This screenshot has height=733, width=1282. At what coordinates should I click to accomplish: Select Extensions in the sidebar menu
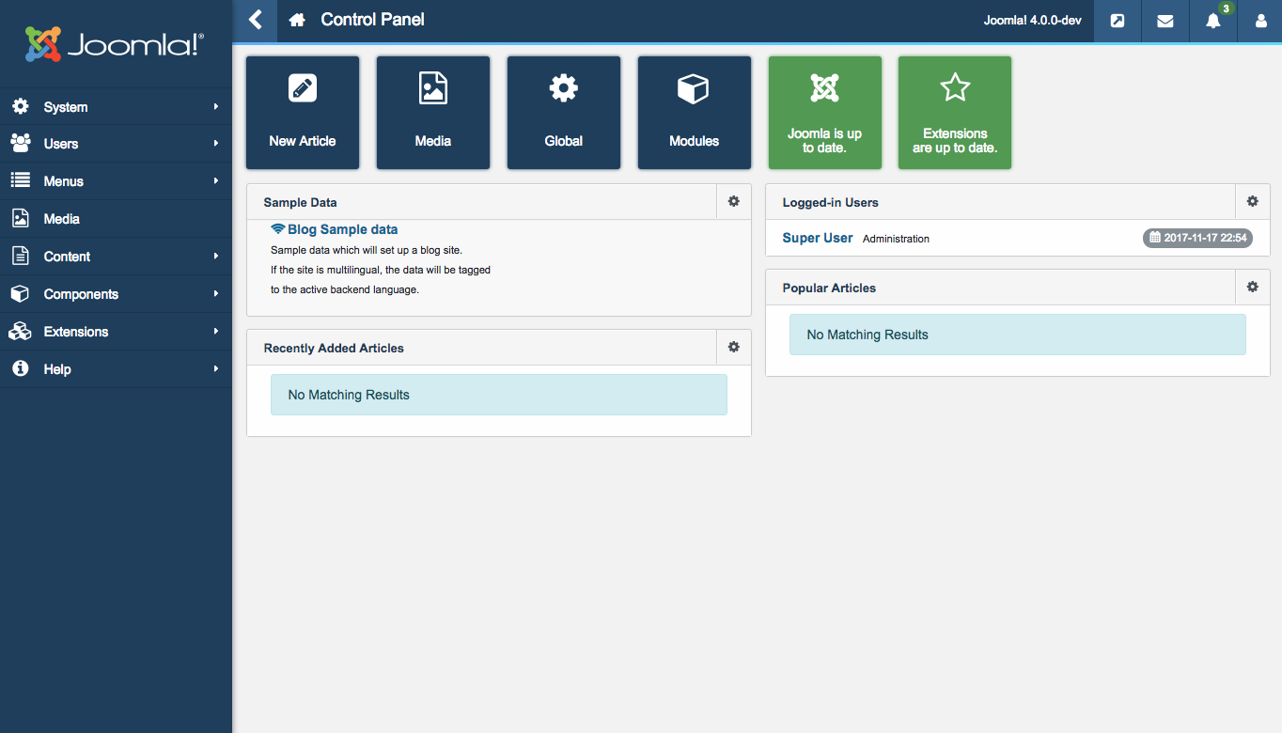pyautogui.click(x=116, y=332)
